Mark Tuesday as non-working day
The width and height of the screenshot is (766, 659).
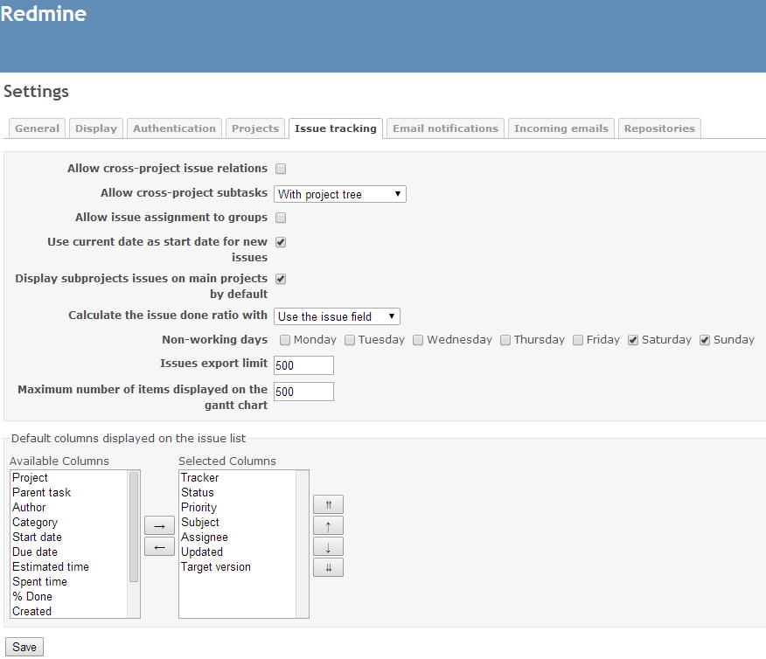pos(350,340)
